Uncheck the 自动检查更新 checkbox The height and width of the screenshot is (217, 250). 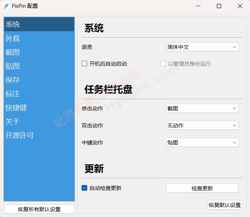coord(84,188)
